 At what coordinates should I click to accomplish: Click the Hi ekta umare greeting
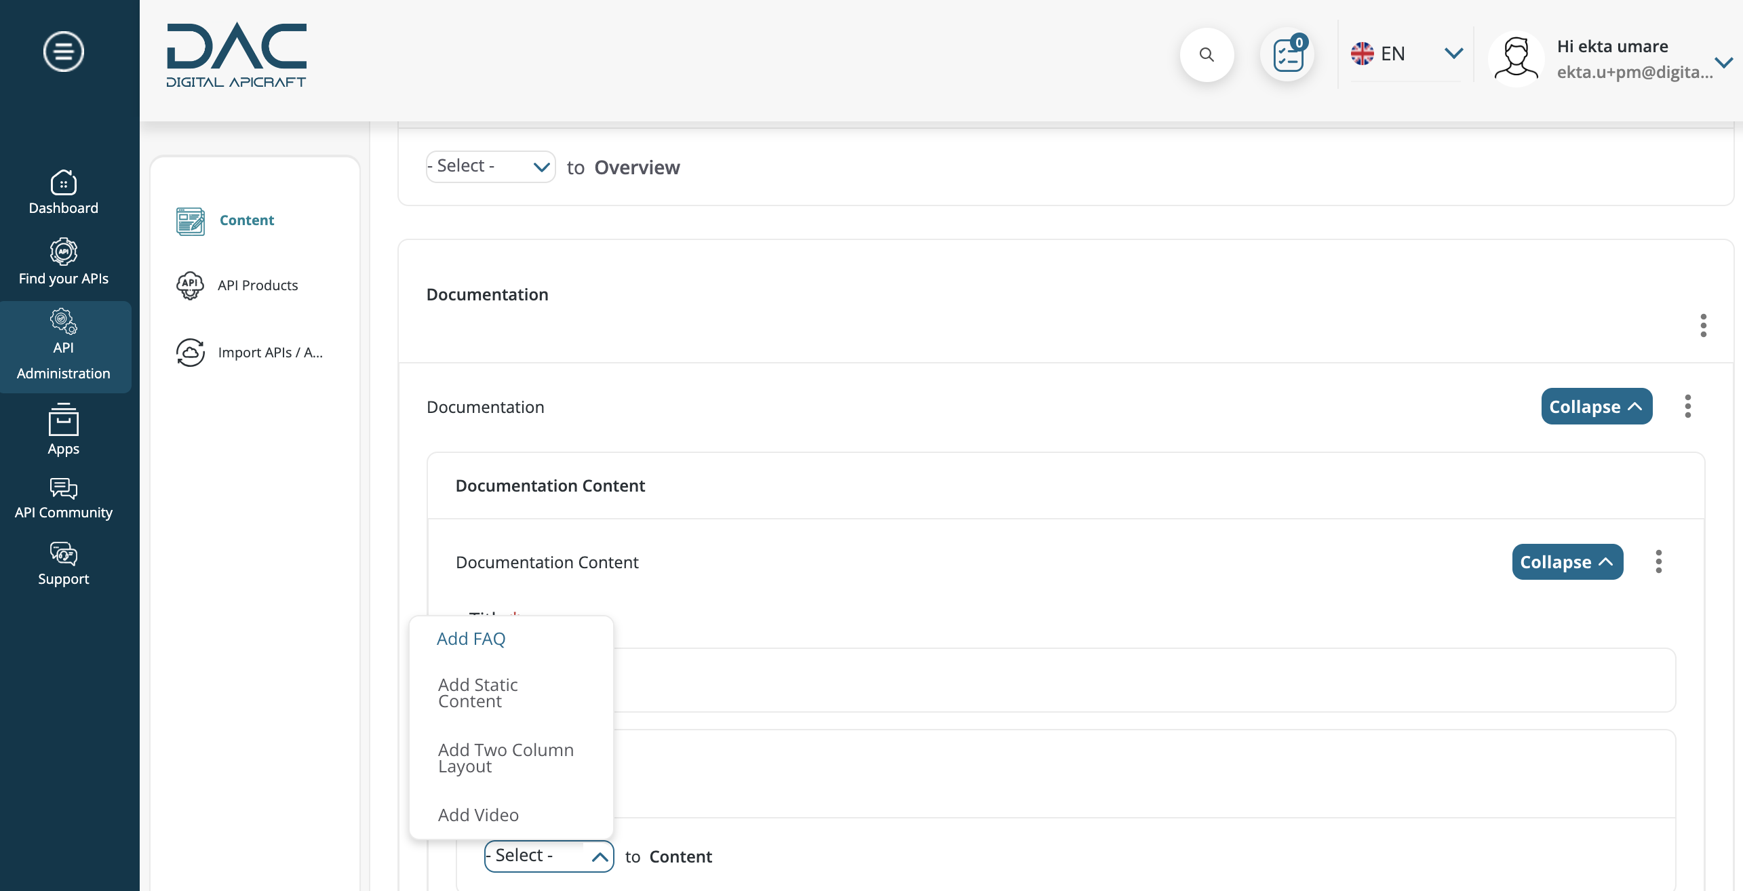point(1612,46)
